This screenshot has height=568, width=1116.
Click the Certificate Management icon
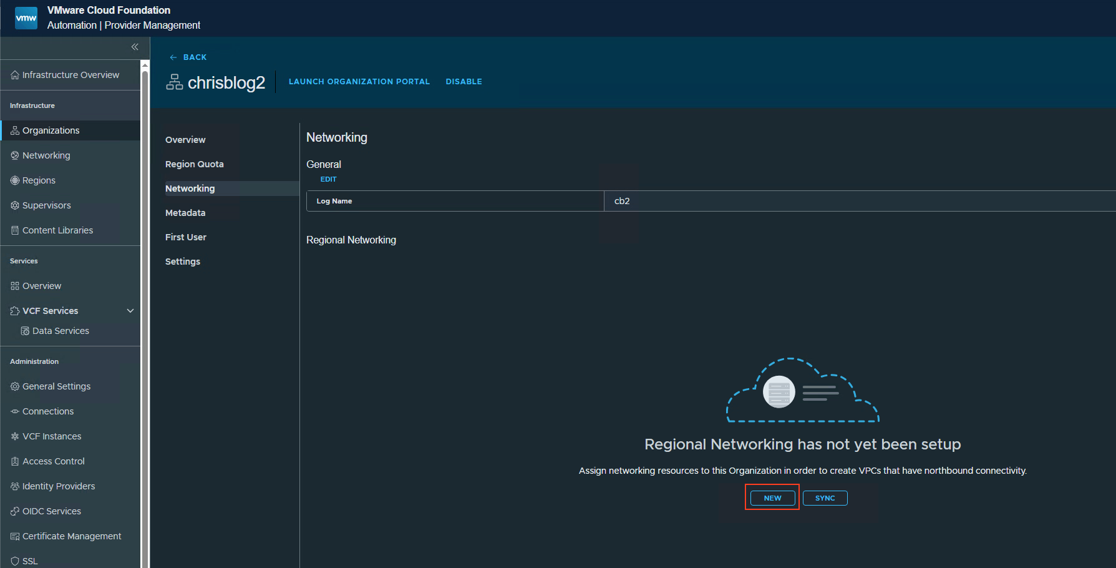click(x=15, y=536)
